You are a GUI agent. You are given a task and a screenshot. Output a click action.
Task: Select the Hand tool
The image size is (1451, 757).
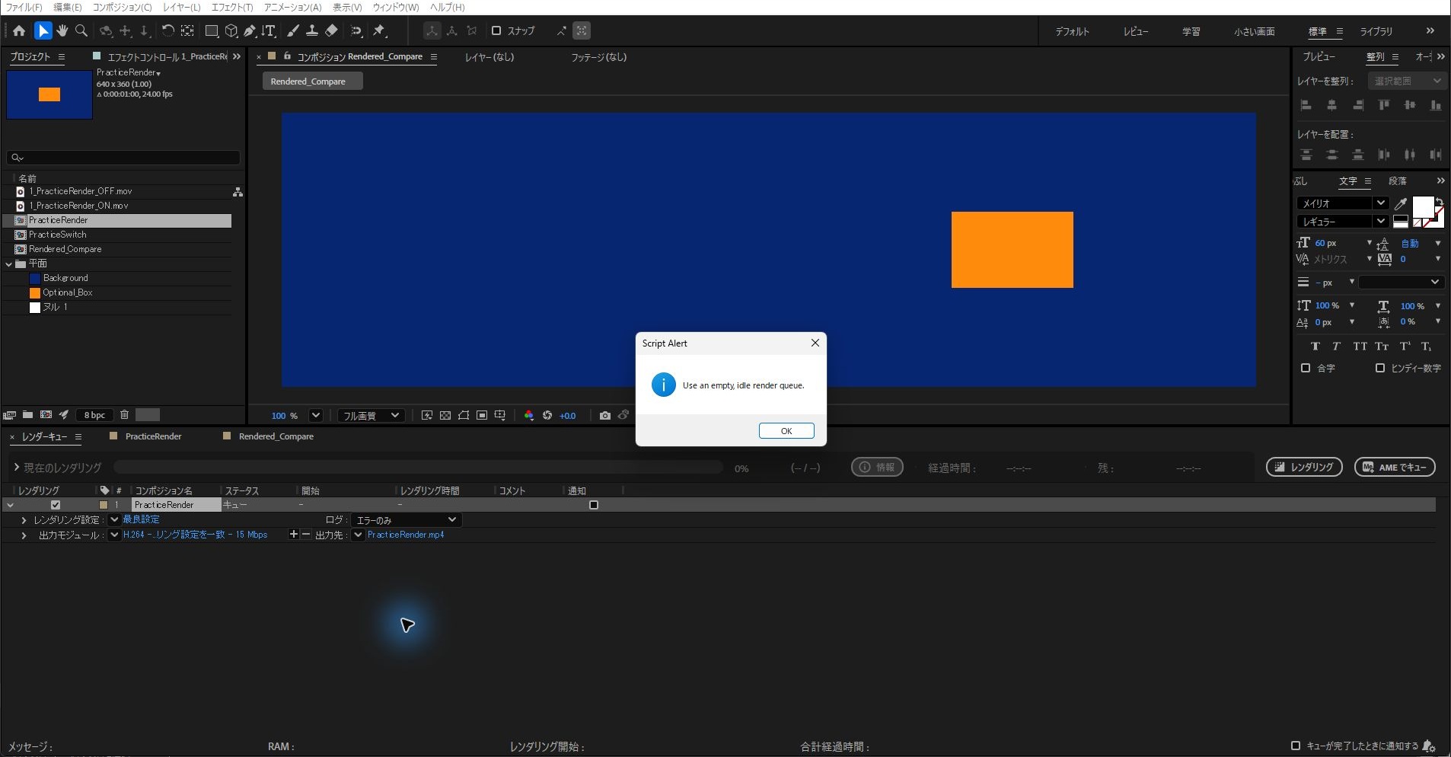tap(62, 31)
